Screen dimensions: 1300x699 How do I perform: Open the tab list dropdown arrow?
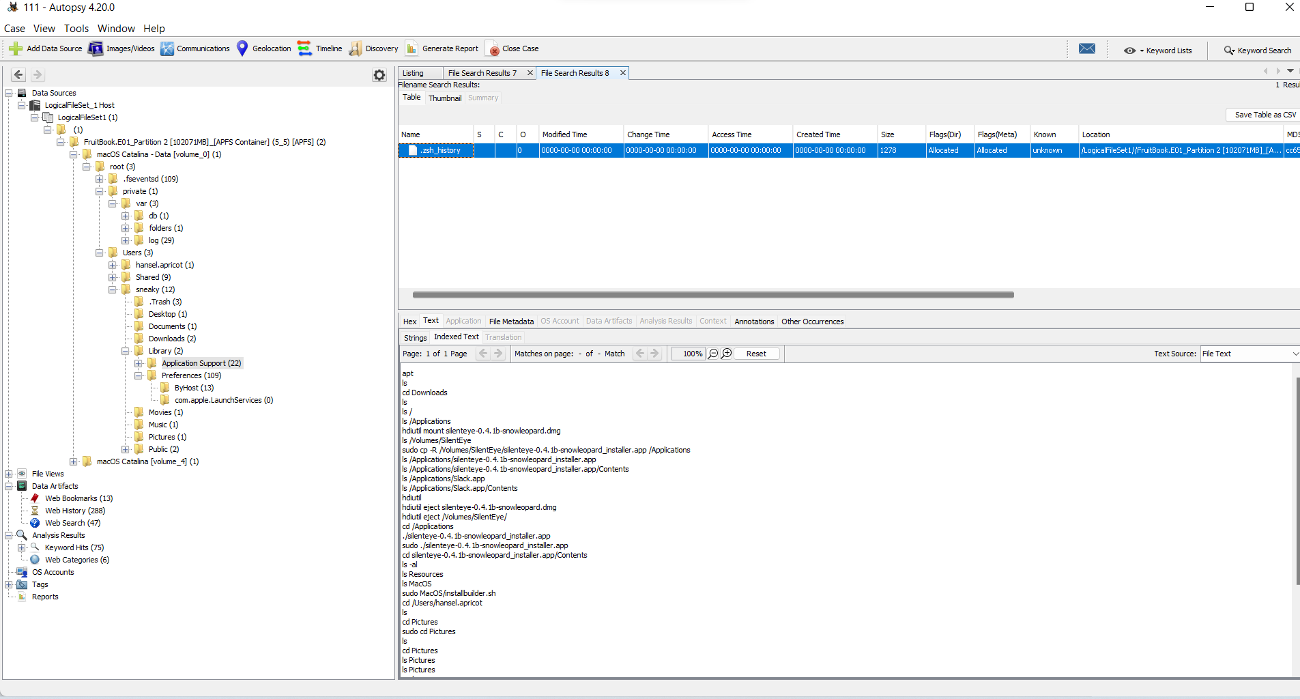pyautogui.click(x=1290, y=71)
